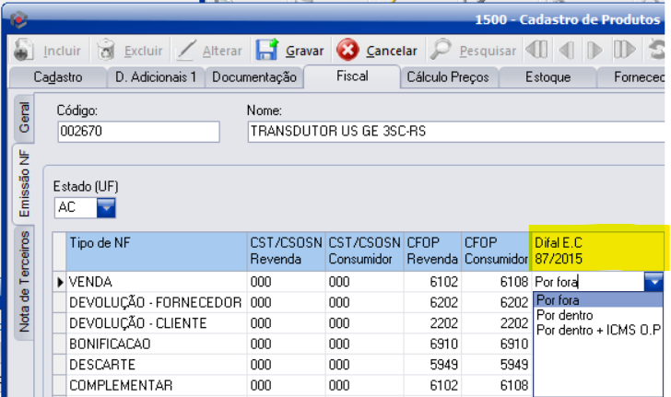Click the Gravar save disk icon
Viewport: 671px width, 397px height.
pos(267,51)
